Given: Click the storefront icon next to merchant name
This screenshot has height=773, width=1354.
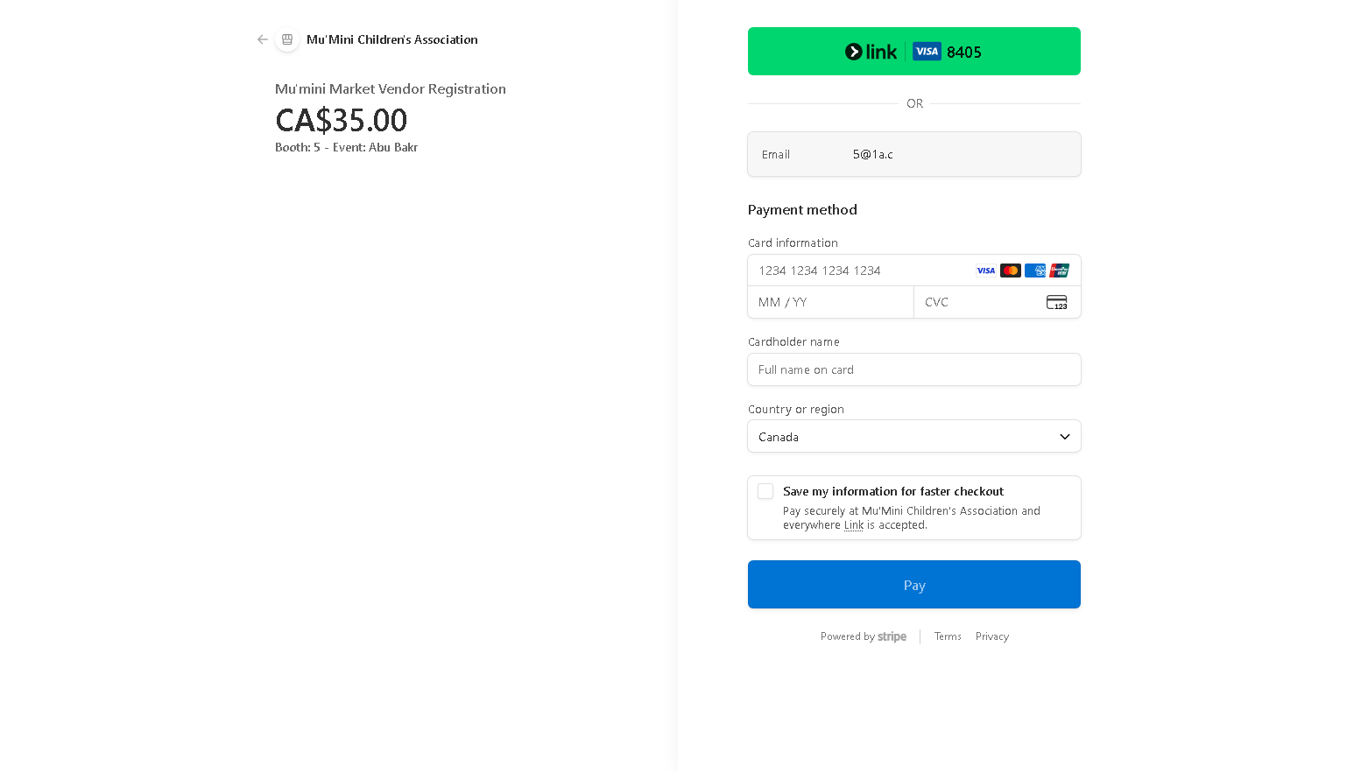Looking at the screenshot, I should click(286, 39).
